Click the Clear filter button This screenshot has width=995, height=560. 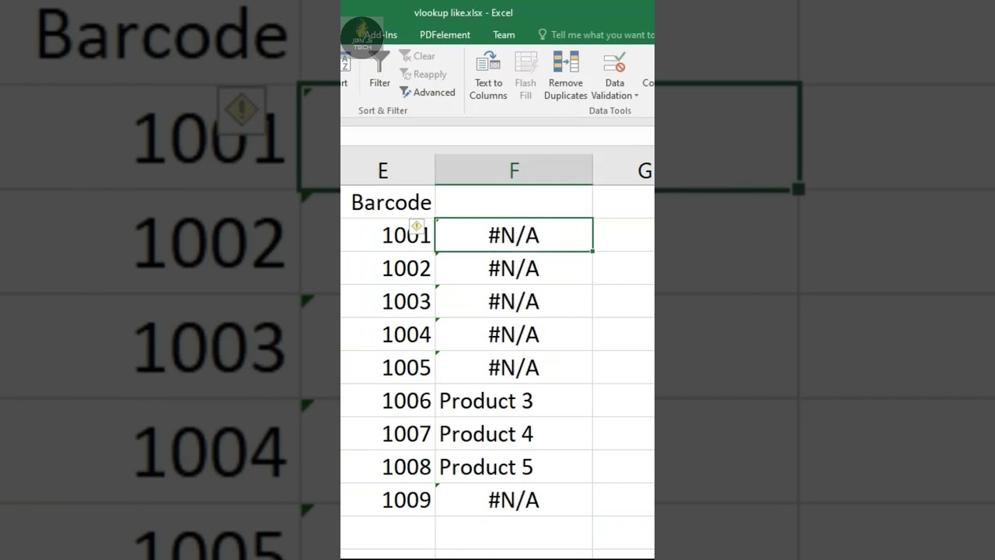pyautogui.click(x=417, y=56)
